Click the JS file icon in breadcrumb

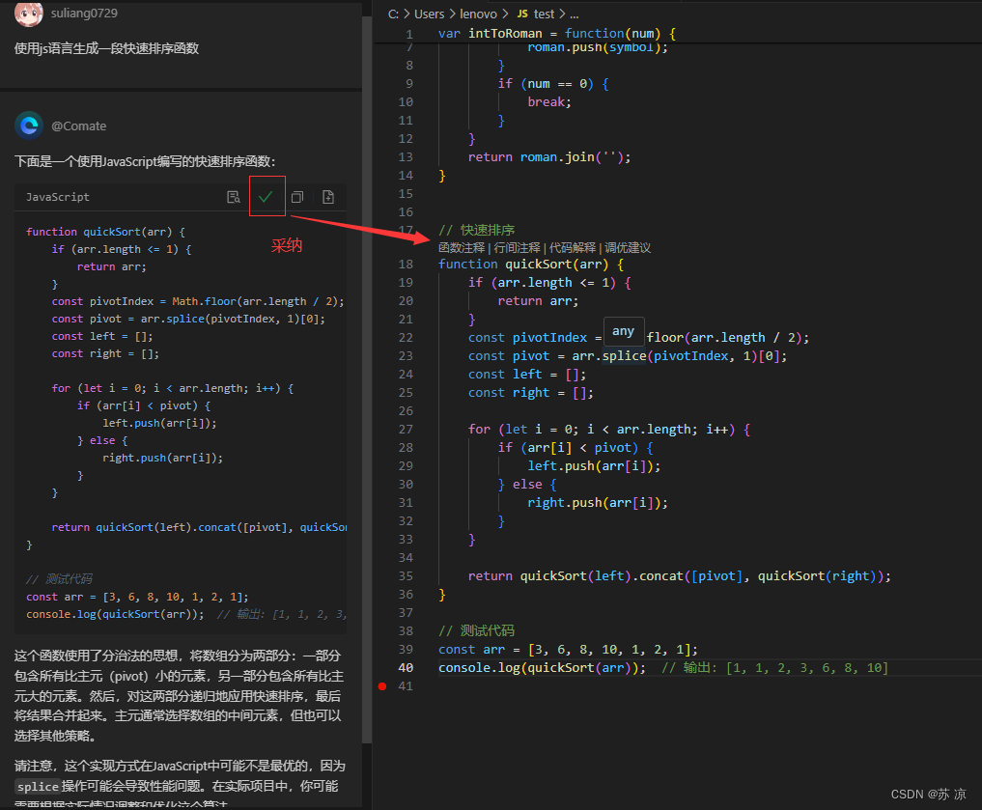(522, 14)
